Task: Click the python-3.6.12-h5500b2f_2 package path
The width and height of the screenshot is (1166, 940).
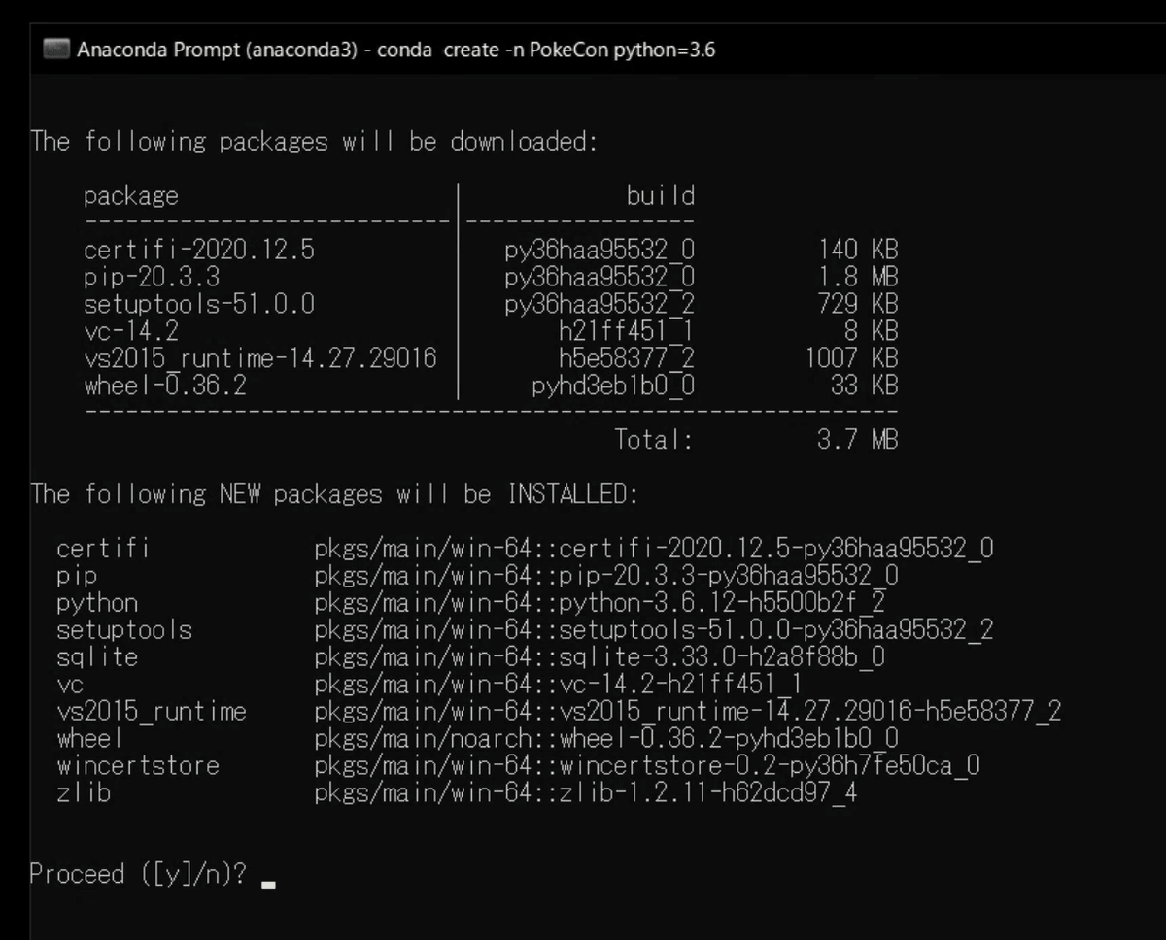Action: click(600, 603)
